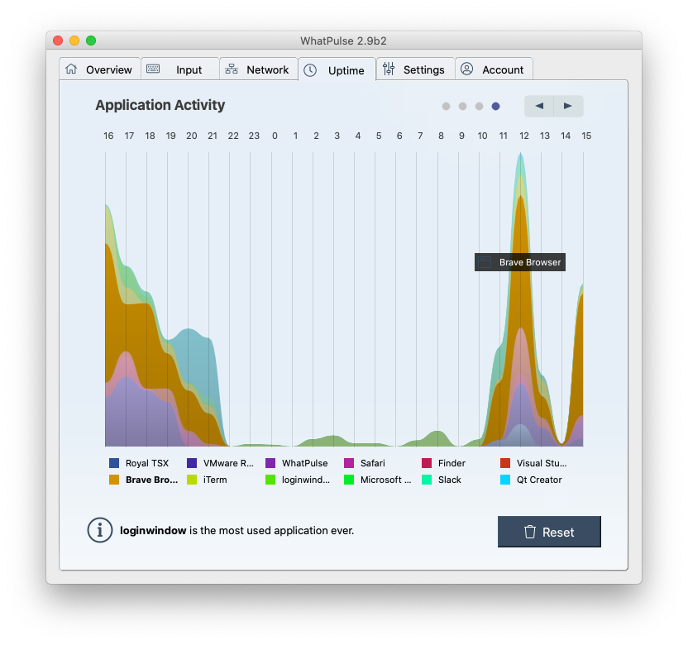Click hour 12 label on the chart
Screen dimensions: 688x645
pos(524,136)
